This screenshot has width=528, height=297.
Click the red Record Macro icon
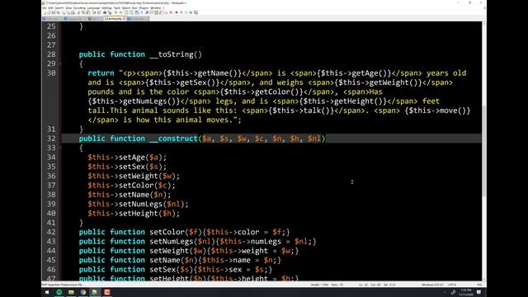[x=177, y=12]
